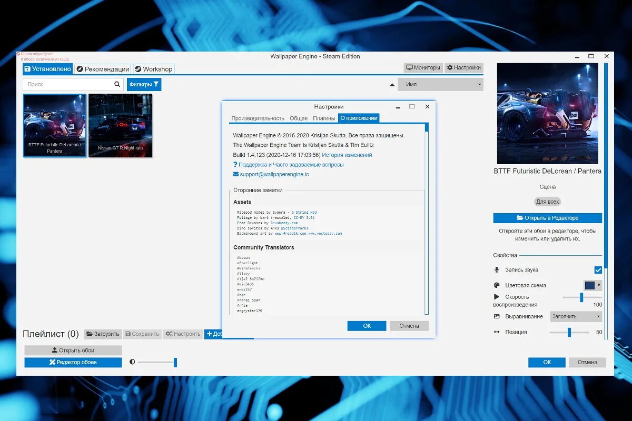
Task: Open the Общее settings tab
Action: point(299,118)
